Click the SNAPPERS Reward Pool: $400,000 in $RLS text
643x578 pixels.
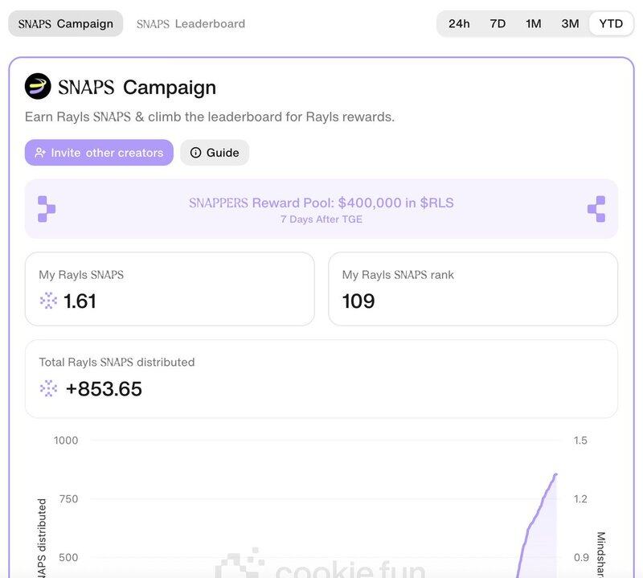pos(321,203)
